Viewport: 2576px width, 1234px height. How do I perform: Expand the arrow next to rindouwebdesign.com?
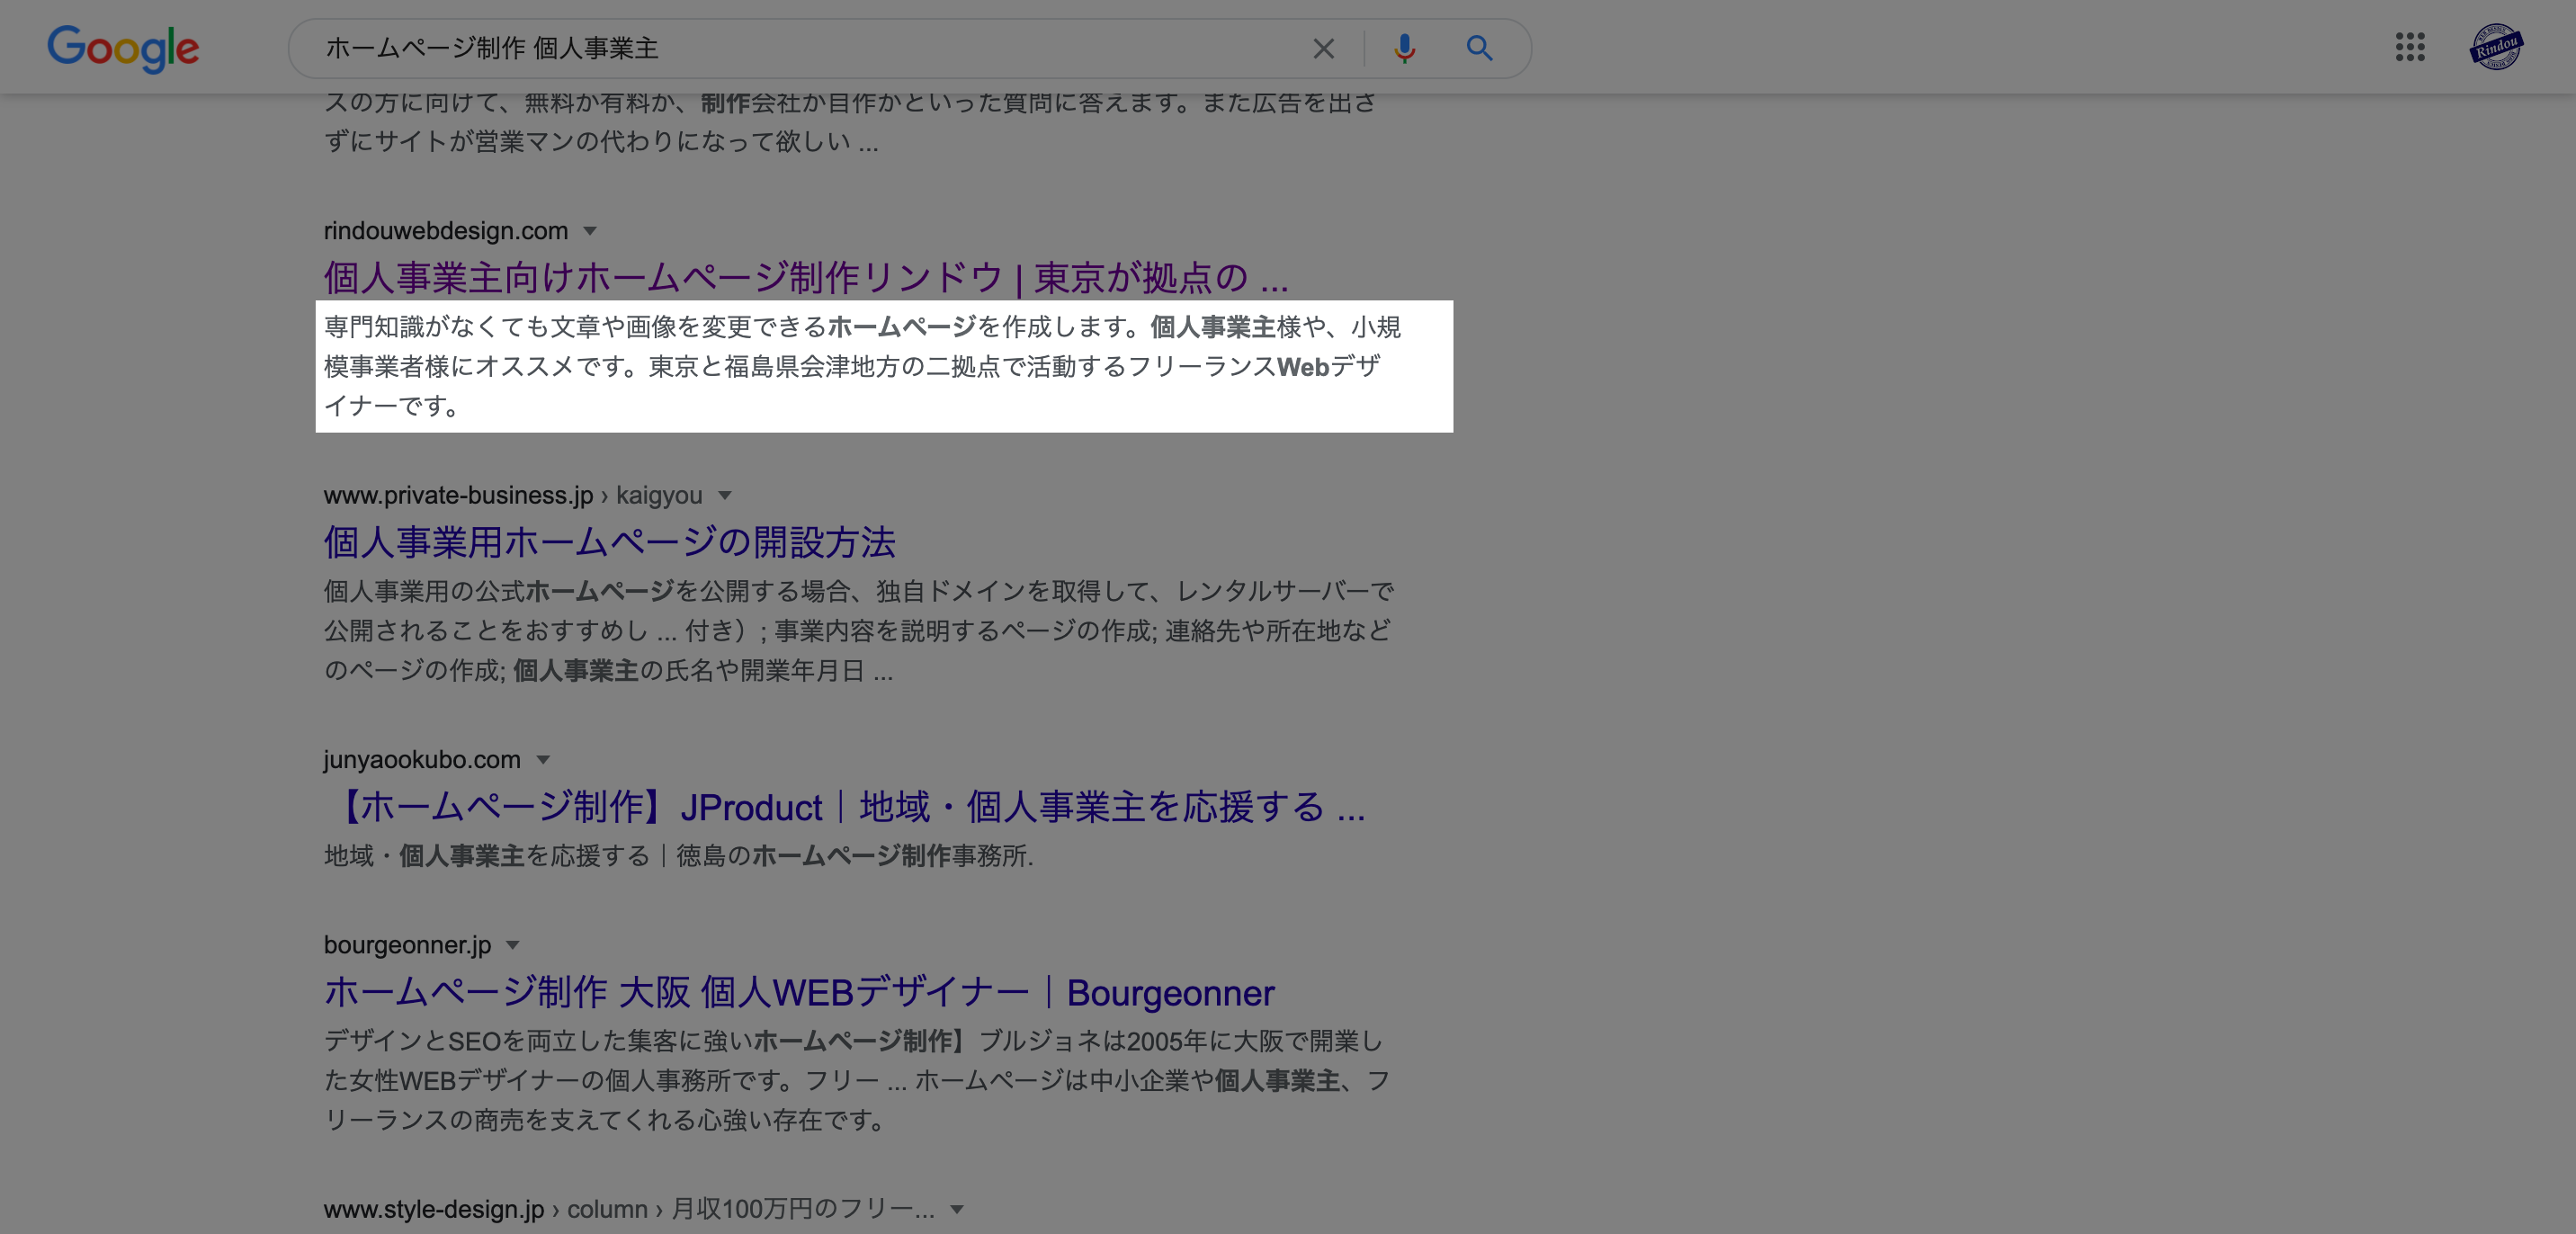[590, 231]
